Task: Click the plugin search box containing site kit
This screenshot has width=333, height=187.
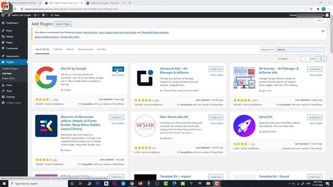Action: tap(300, 49)
